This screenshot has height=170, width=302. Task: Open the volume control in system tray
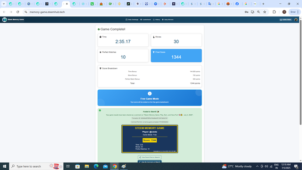(x=266, y=166)
